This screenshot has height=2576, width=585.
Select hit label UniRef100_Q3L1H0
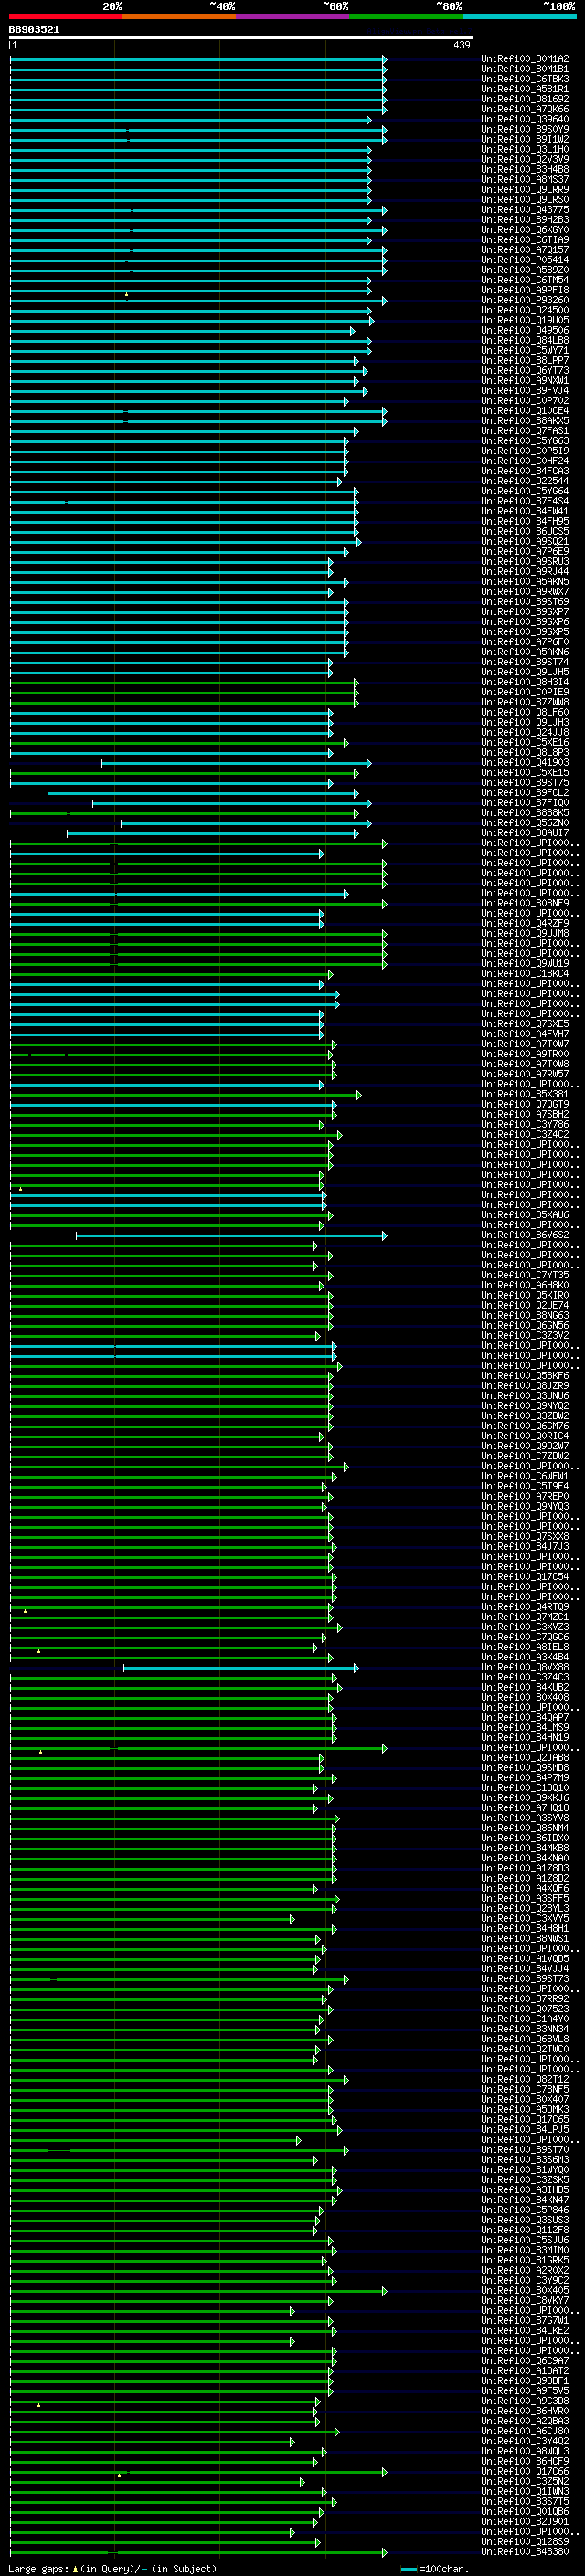pyautogui.click(x=525, y=149)
